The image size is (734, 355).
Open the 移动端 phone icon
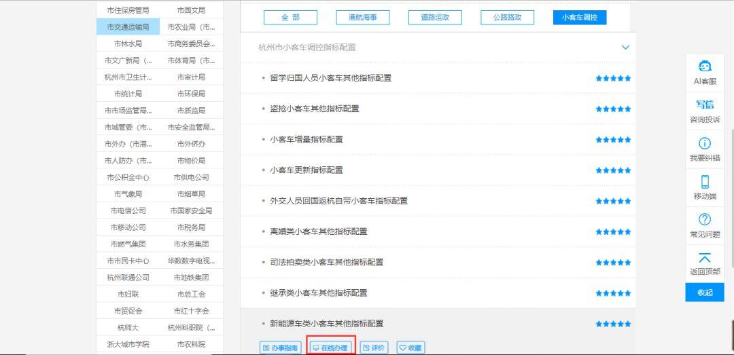click(x=705, y=182)
